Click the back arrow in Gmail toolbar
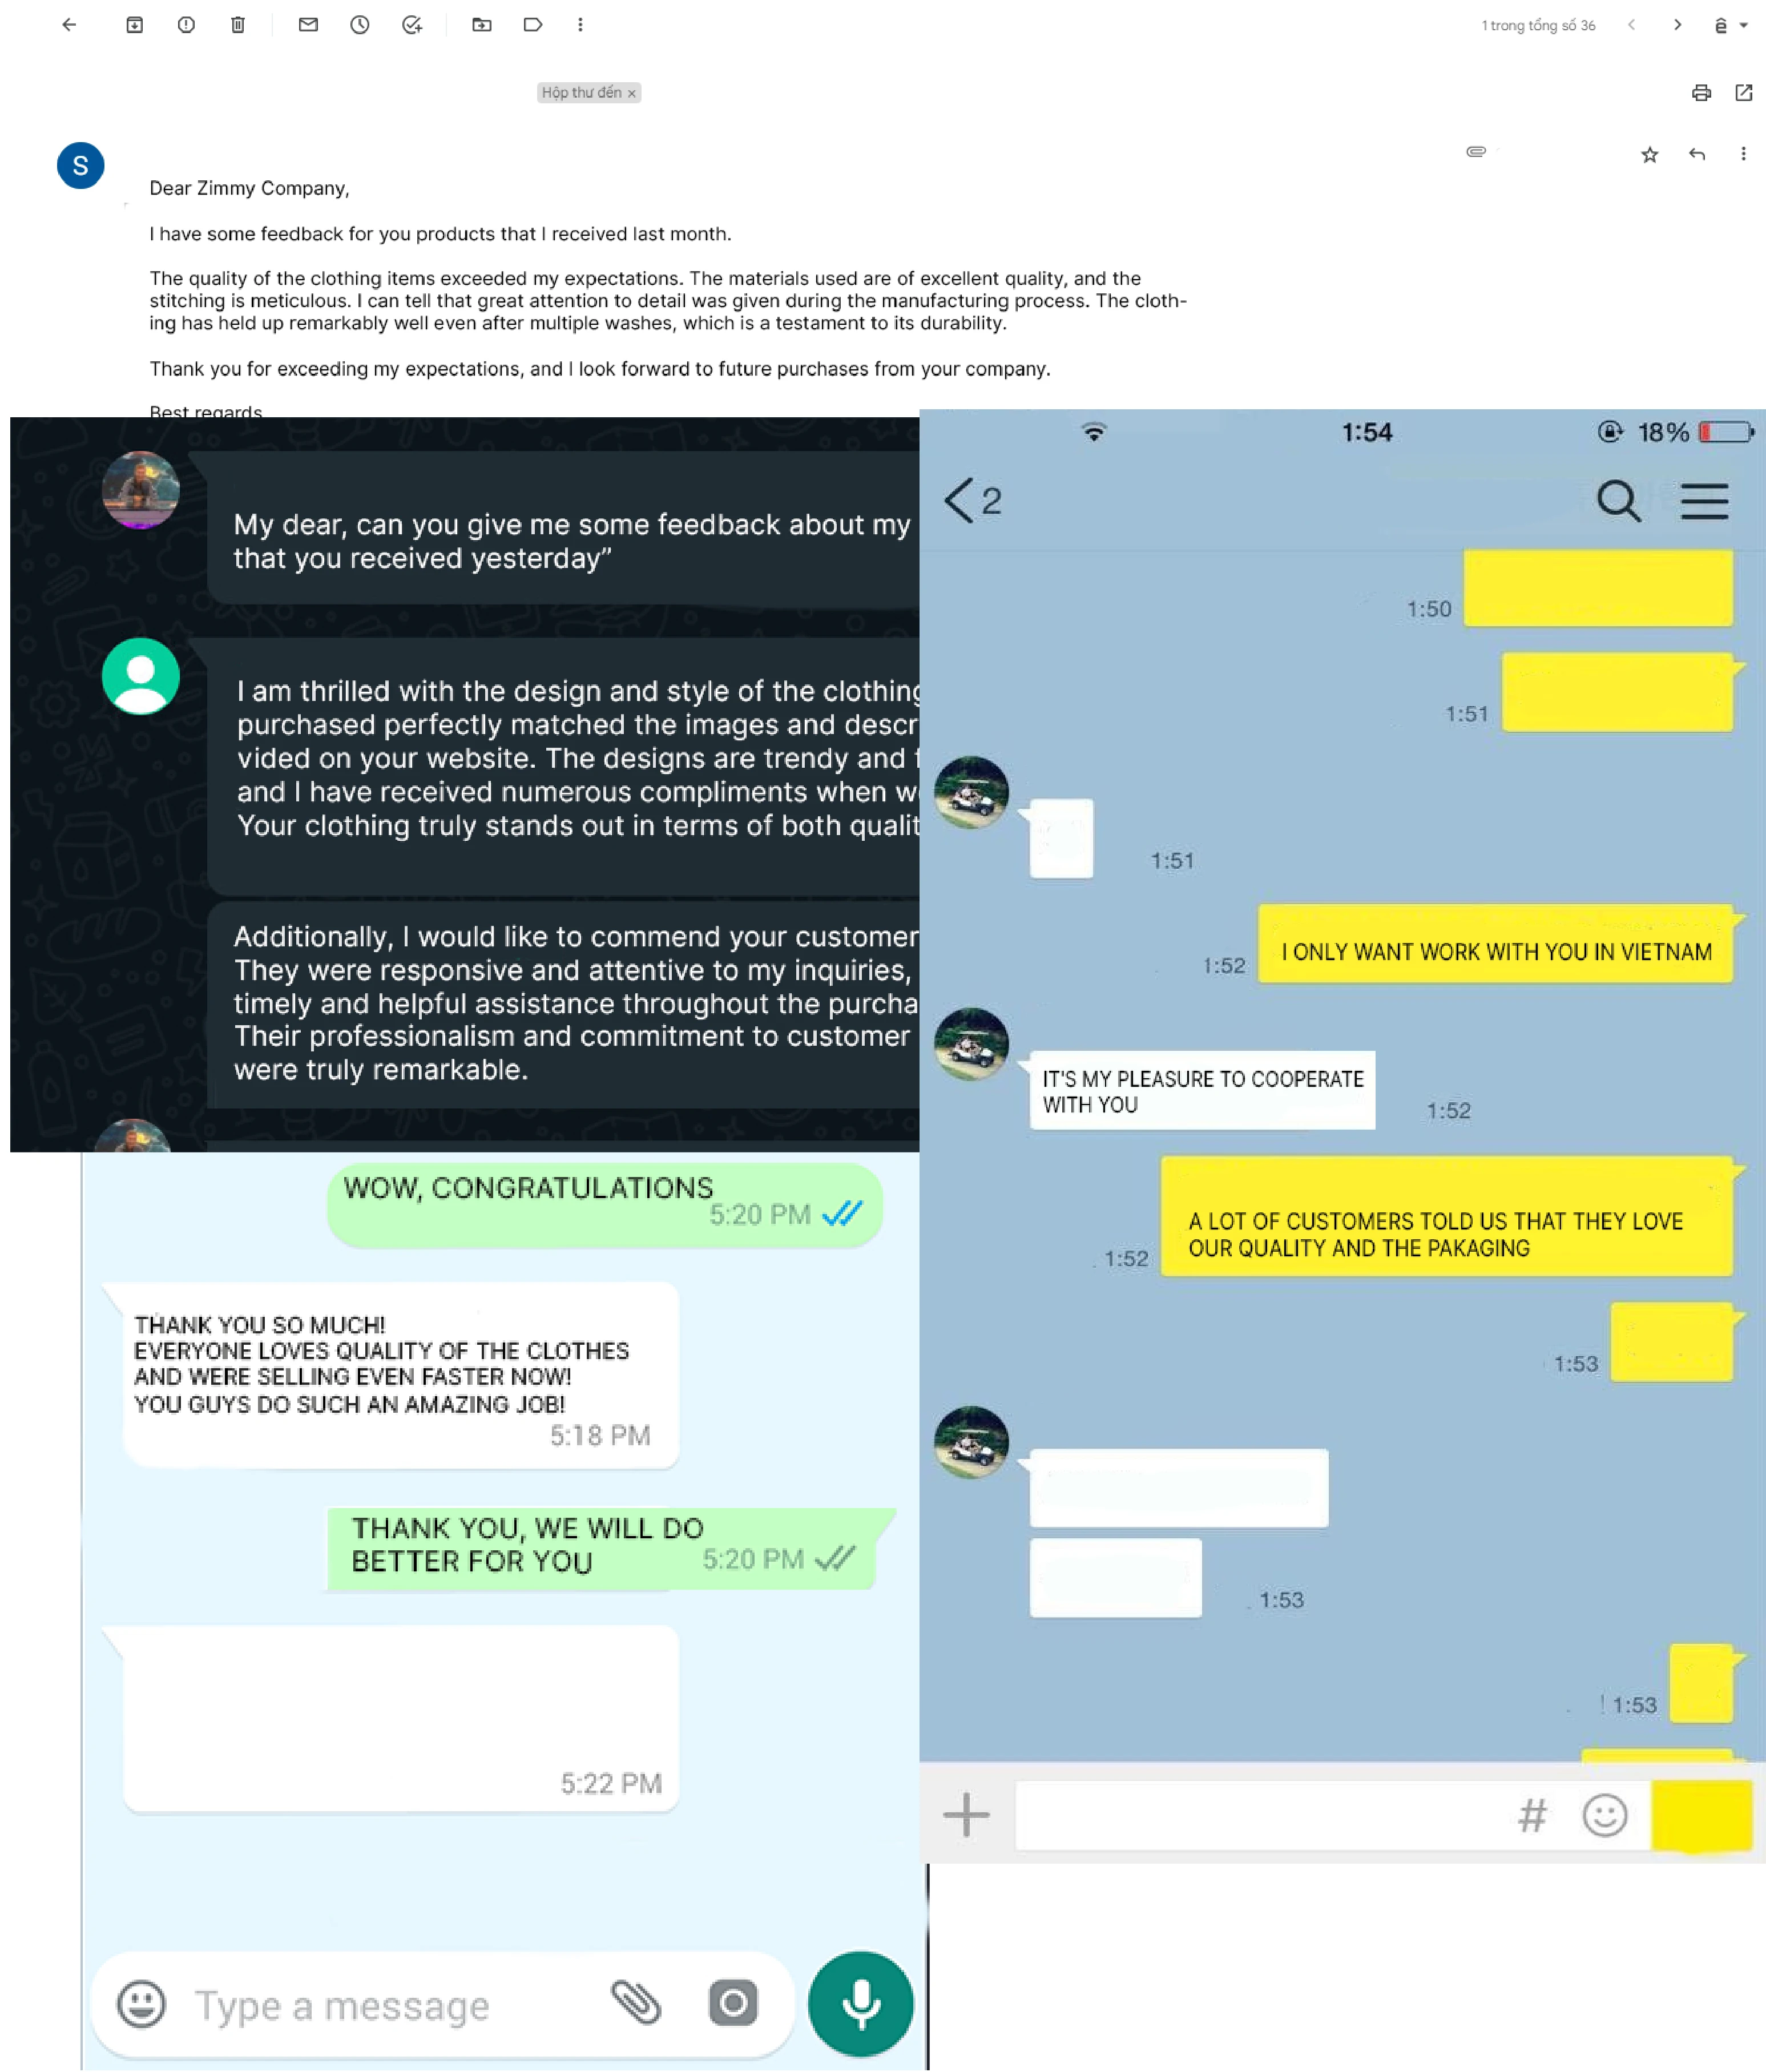 pos(69,25)
